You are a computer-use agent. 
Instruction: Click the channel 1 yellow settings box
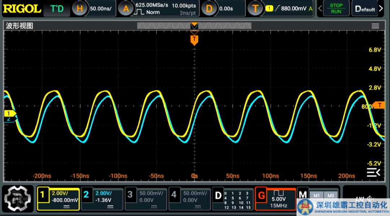[58, 198]
